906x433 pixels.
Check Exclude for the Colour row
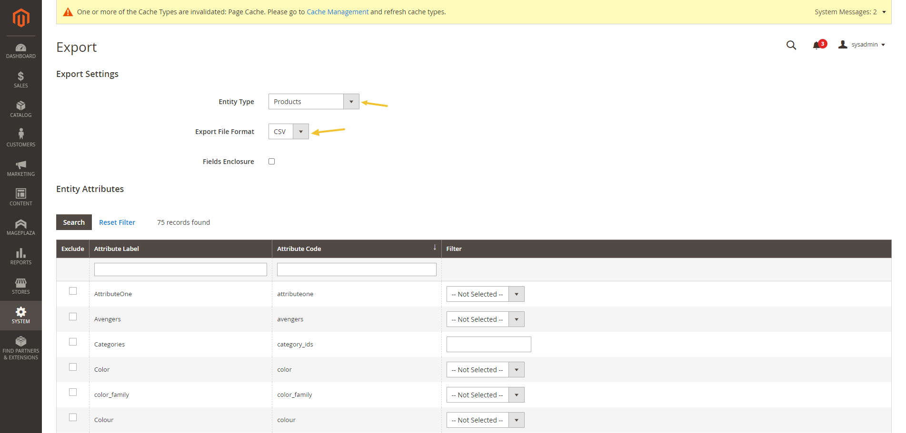tap(73, 417)
